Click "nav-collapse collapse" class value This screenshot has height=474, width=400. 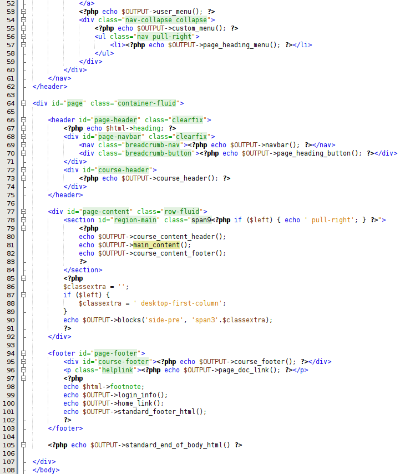[x=166, y=20]
